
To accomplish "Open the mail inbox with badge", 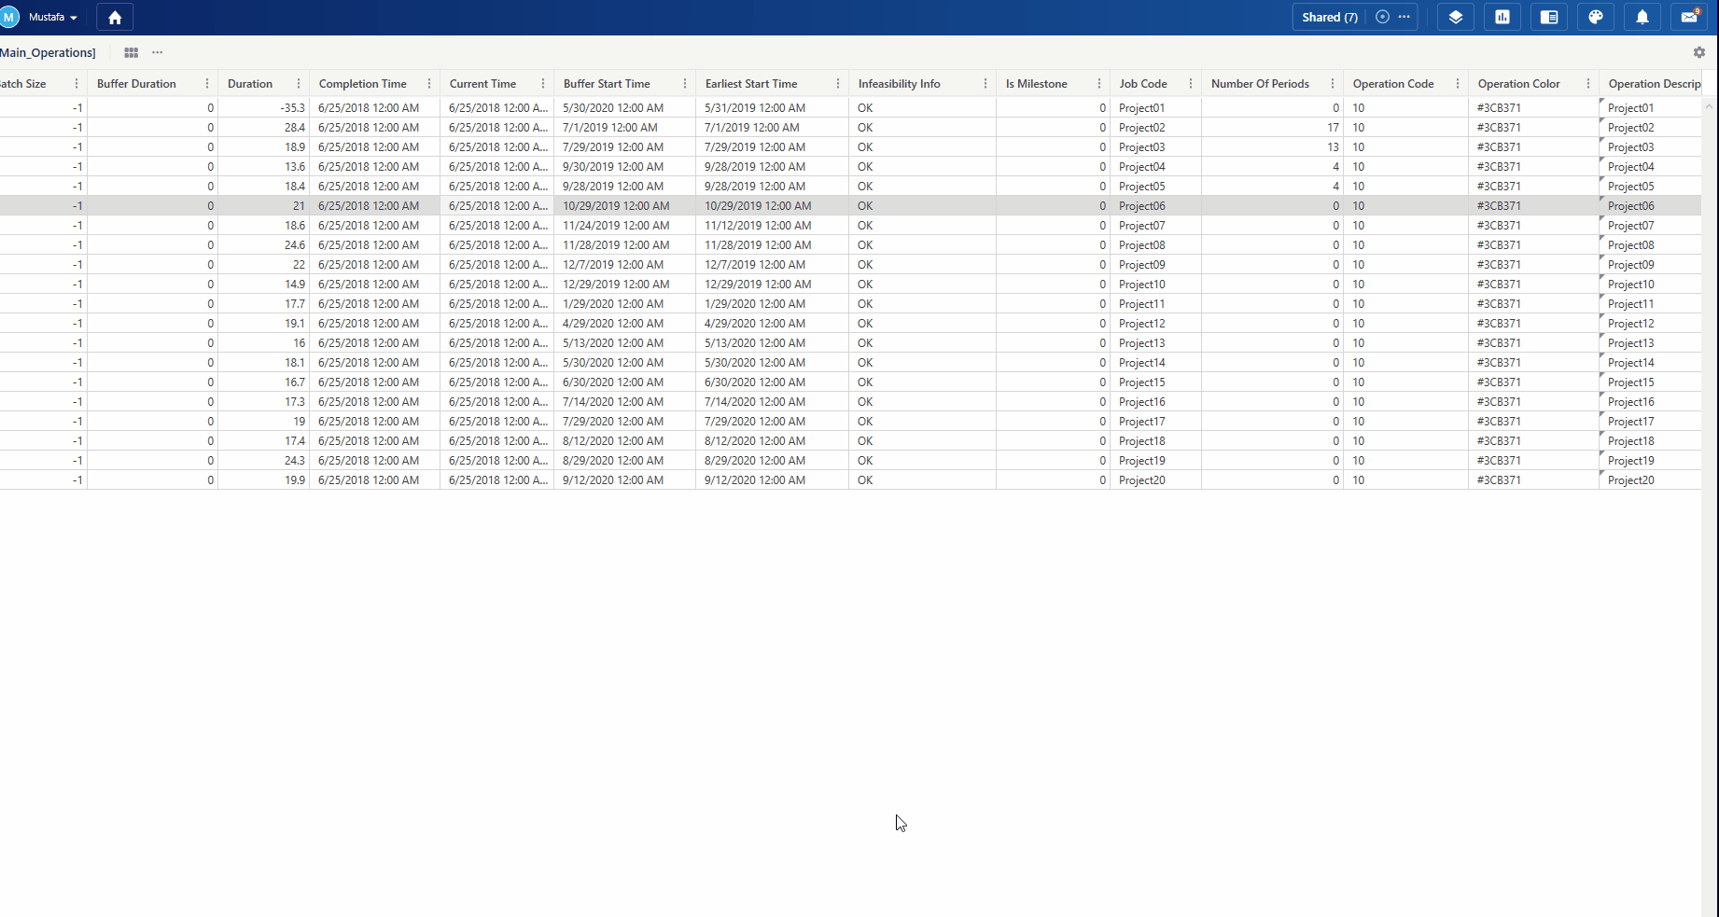I will click(x=1689, y=17).
